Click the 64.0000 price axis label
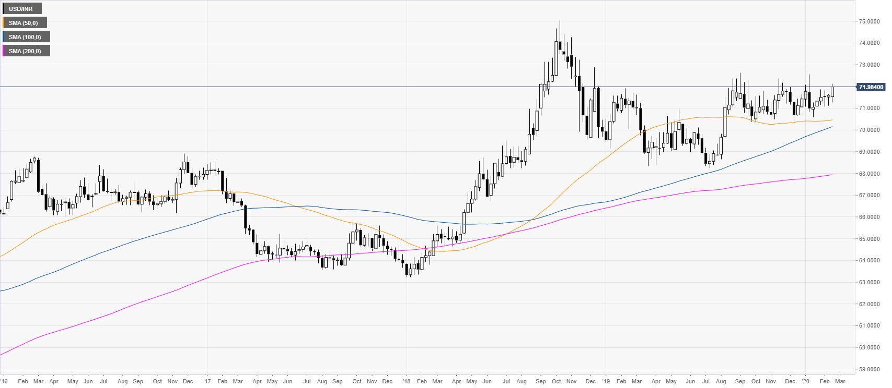The height and width of the screenshot is (388, 892). (869, 260)
